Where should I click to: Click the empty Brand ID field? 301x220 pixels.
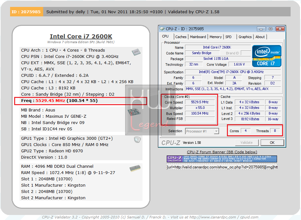pos(246,53)
